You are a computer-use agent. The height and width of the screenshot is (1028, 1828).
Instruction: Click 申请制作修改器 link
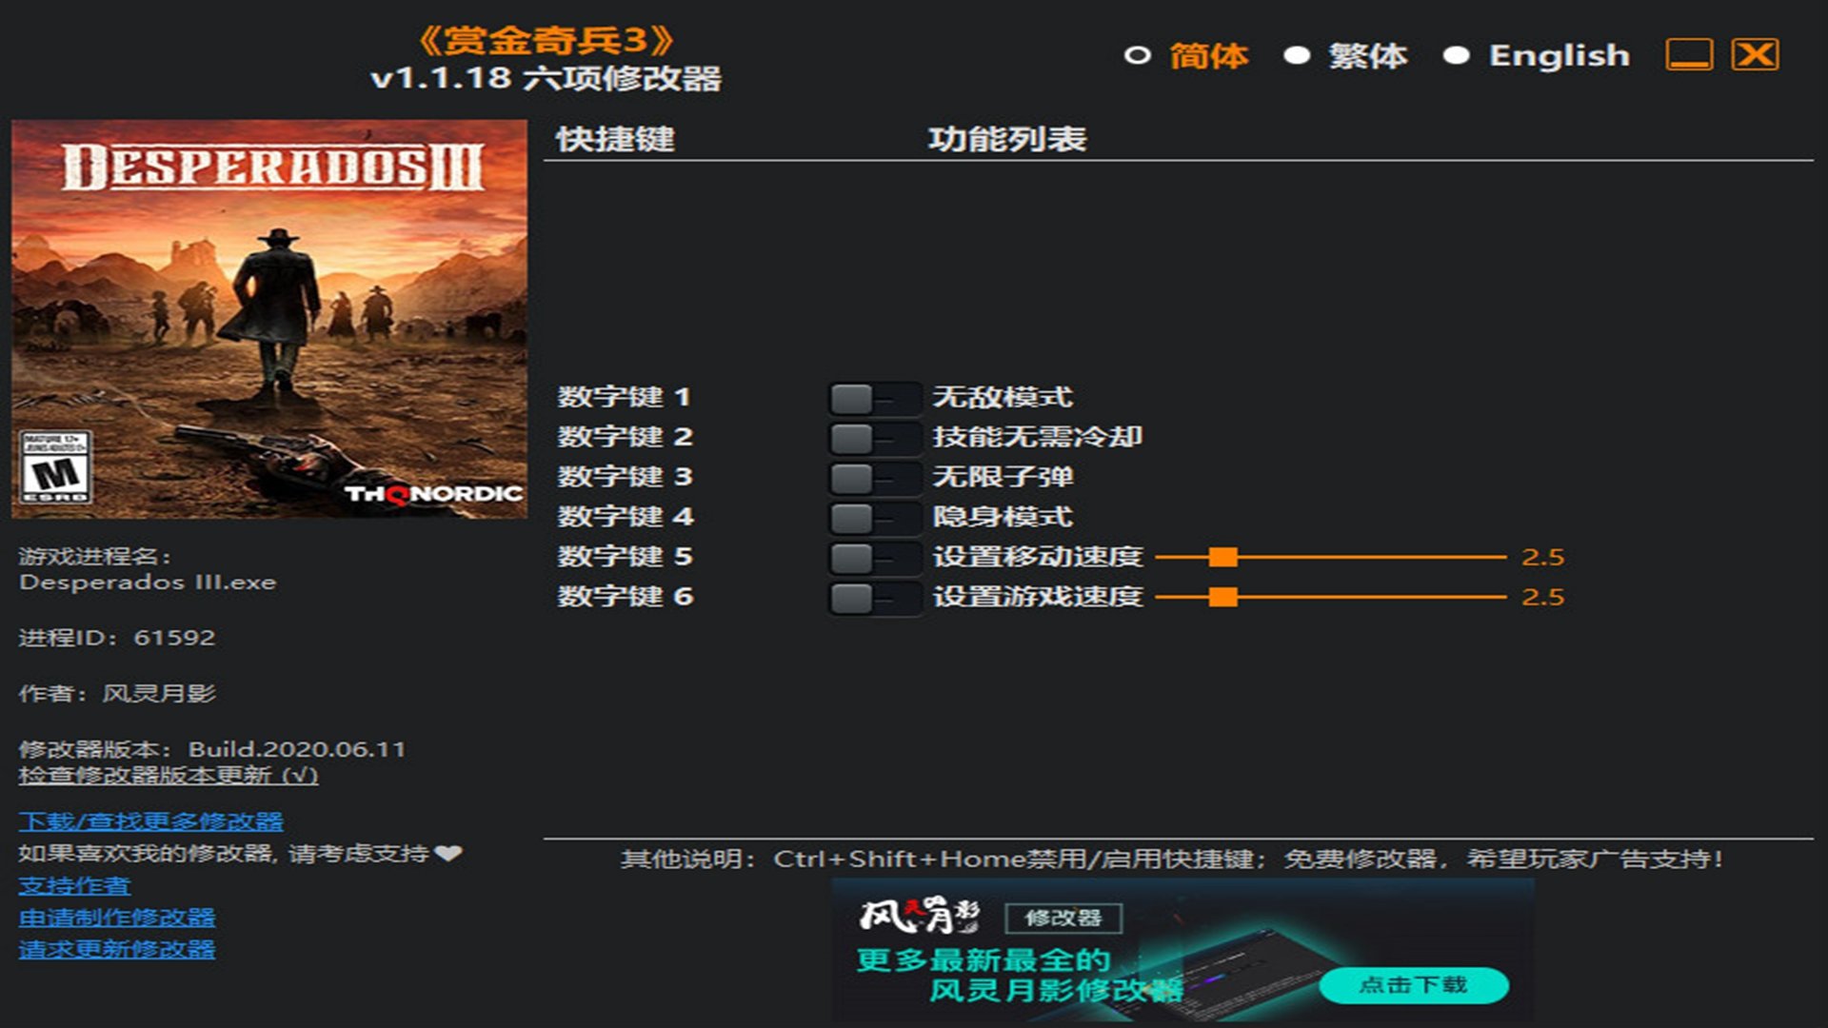[x=116, y=918]
